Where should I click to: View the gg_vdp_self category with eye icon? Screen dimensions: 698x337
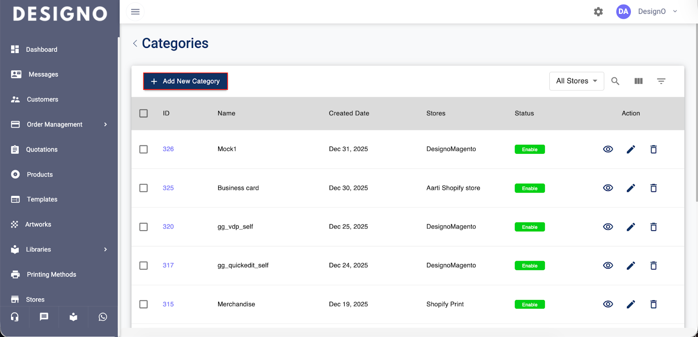[608, 227]
